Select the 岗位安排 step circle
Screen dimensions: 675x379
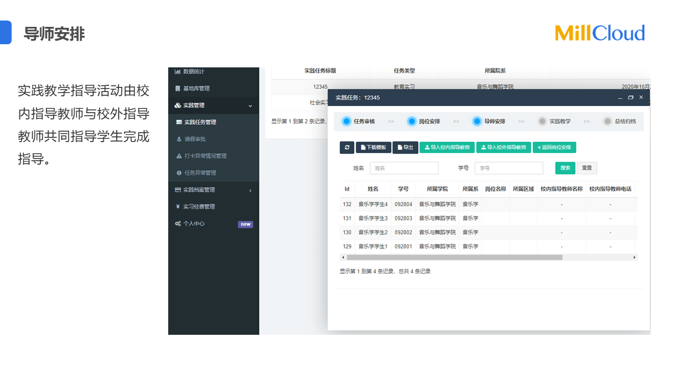[412, 121]
